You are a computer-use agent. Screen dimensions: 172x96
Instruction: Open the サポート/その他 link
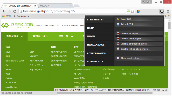[x=130, y=74]
